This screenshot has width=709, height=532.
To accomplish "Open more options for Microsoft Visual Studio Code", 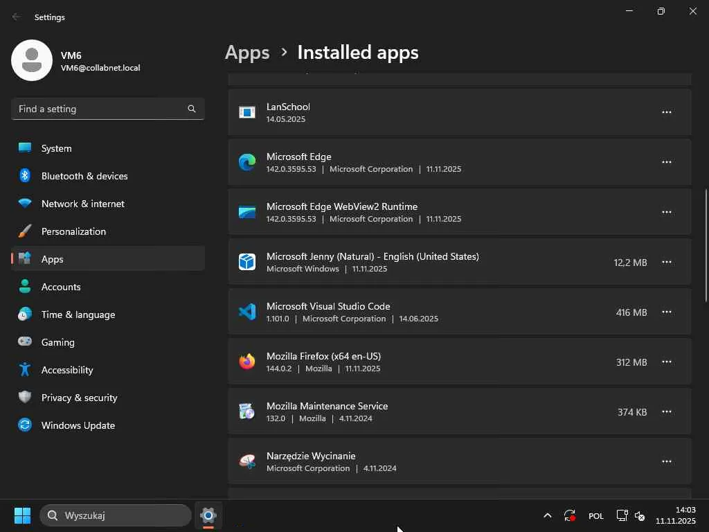I will (x=666, y=312).
